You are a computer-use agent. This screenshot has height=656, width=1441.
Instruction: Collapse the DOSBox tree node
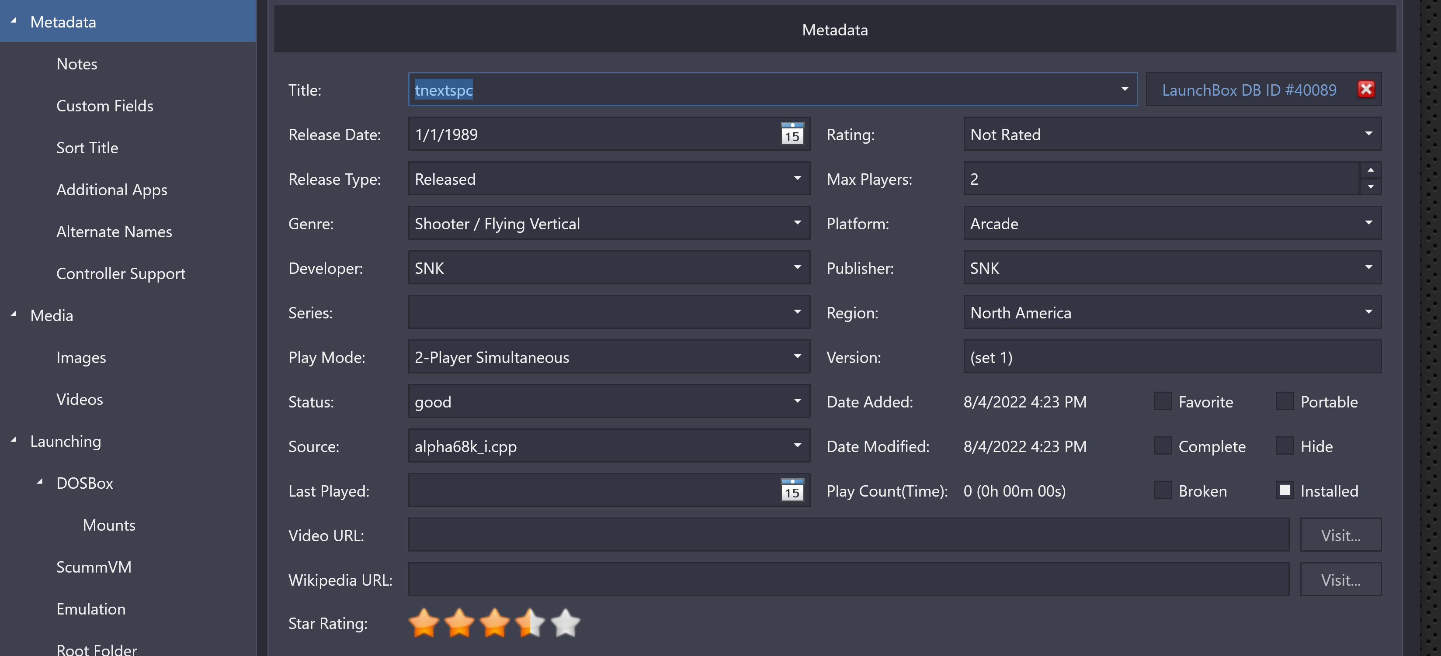point(40,482)
